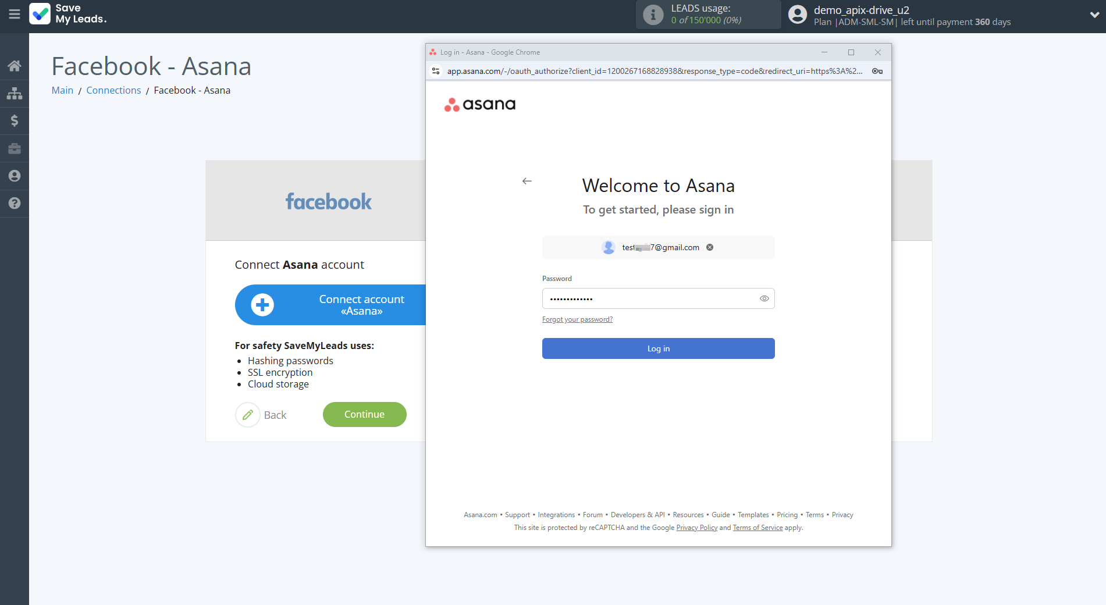Click Forgot your password link

(577, 319)
